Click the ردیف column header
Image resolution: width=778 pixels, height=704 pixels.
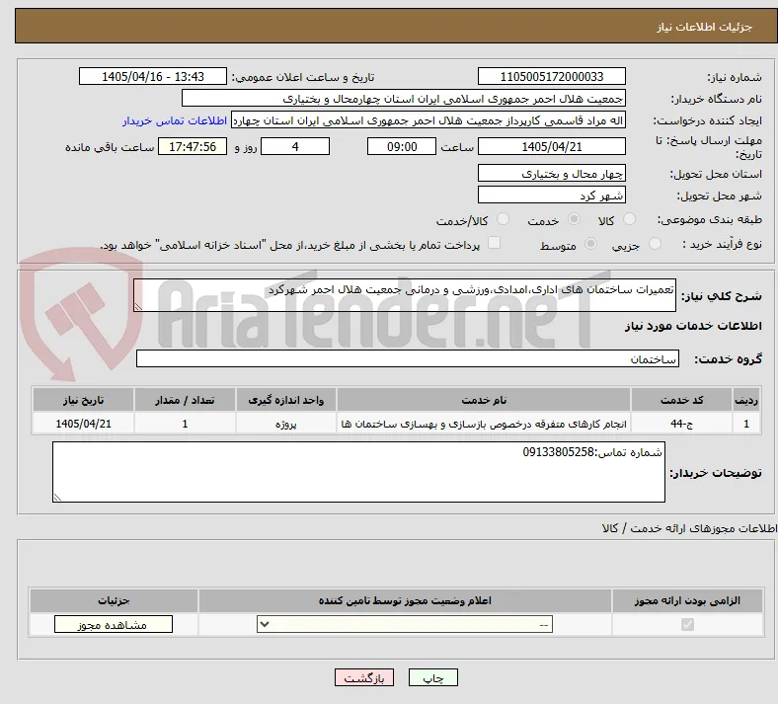[746, 400]
